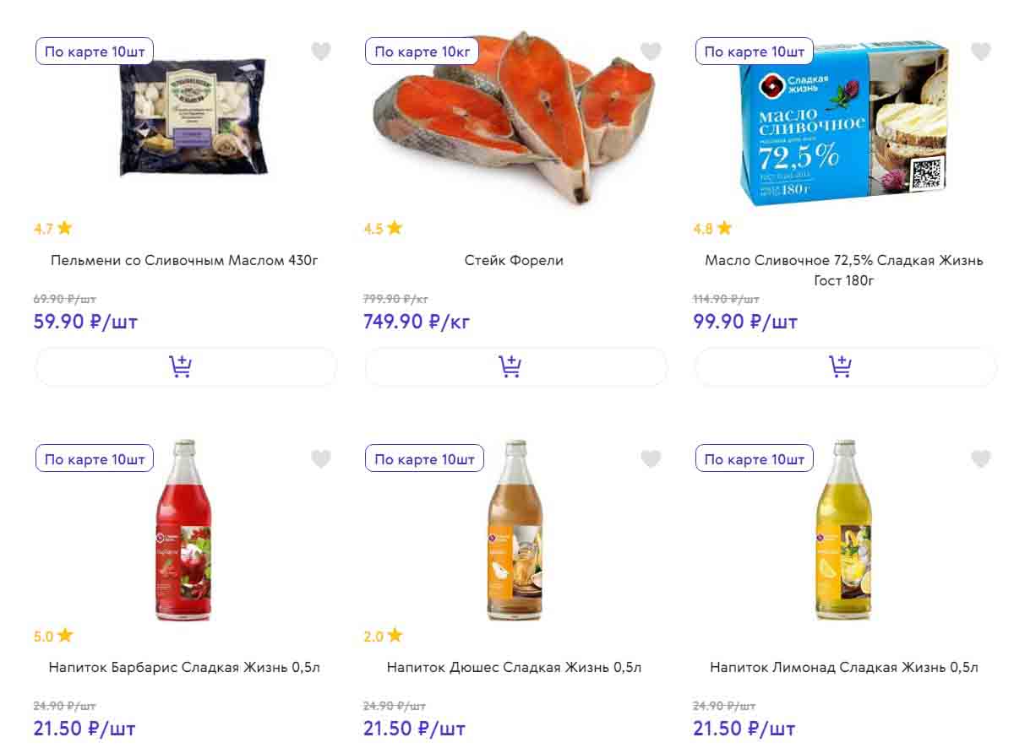The width and height of the screenshot is (1014, 748).
Task: Open the Стейк Форели product title
Action: pyautogui.click(x=514, y=260)
